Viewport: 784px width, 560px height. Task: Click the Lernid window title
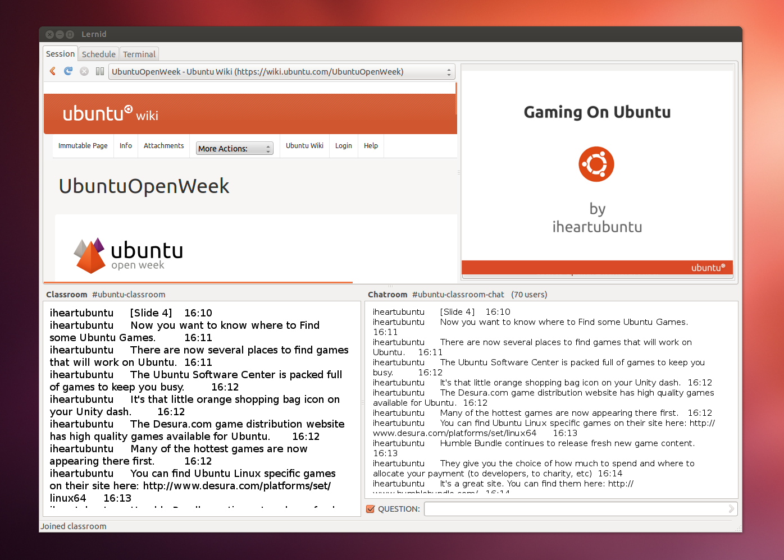pos(94,34)
